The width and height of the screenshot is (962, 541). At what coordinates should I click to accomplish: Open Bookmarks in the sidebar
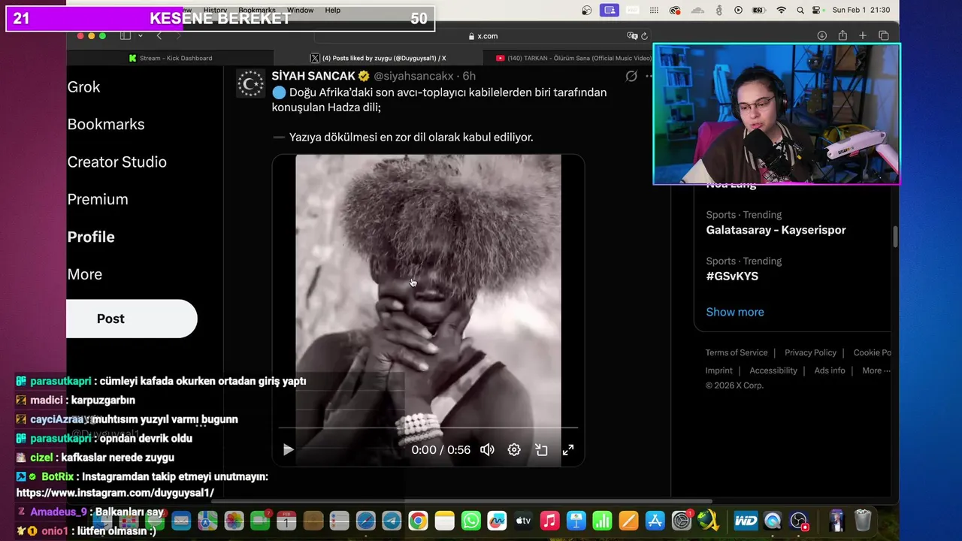point(106,124)
